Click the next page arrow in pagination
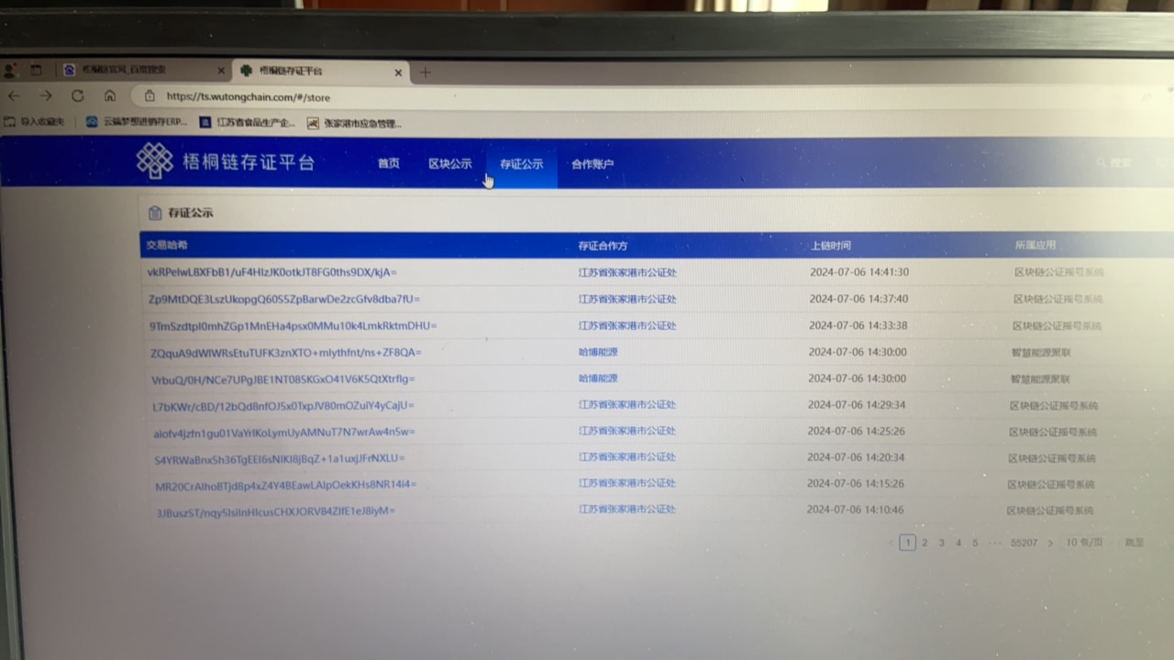The width and height of the screenshot is (1174, 660). (1050, 543)
